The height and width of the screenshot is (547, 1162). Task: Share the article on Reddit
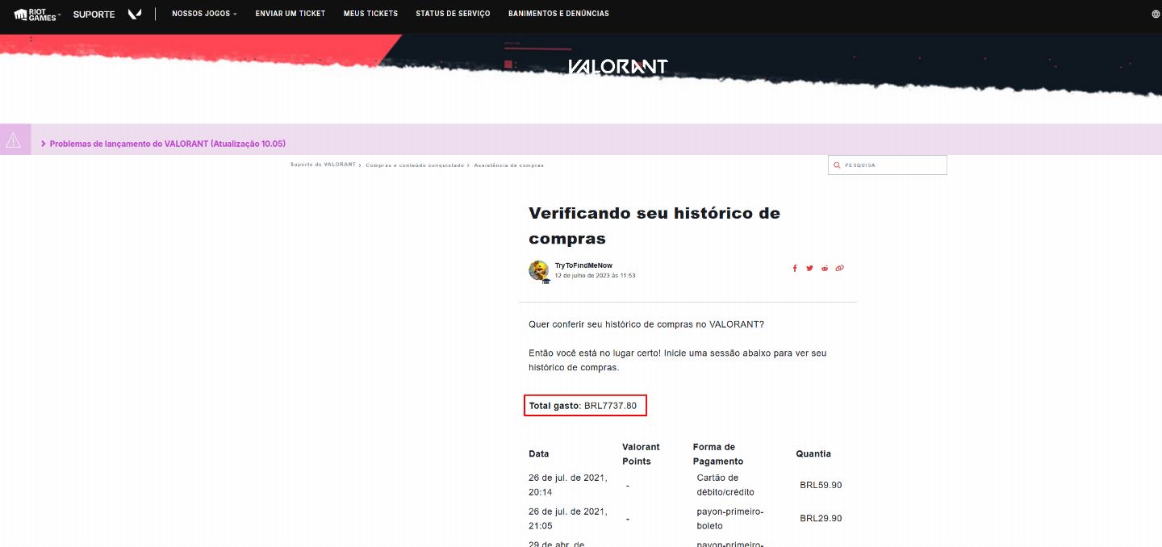click(x=825, y=268)
